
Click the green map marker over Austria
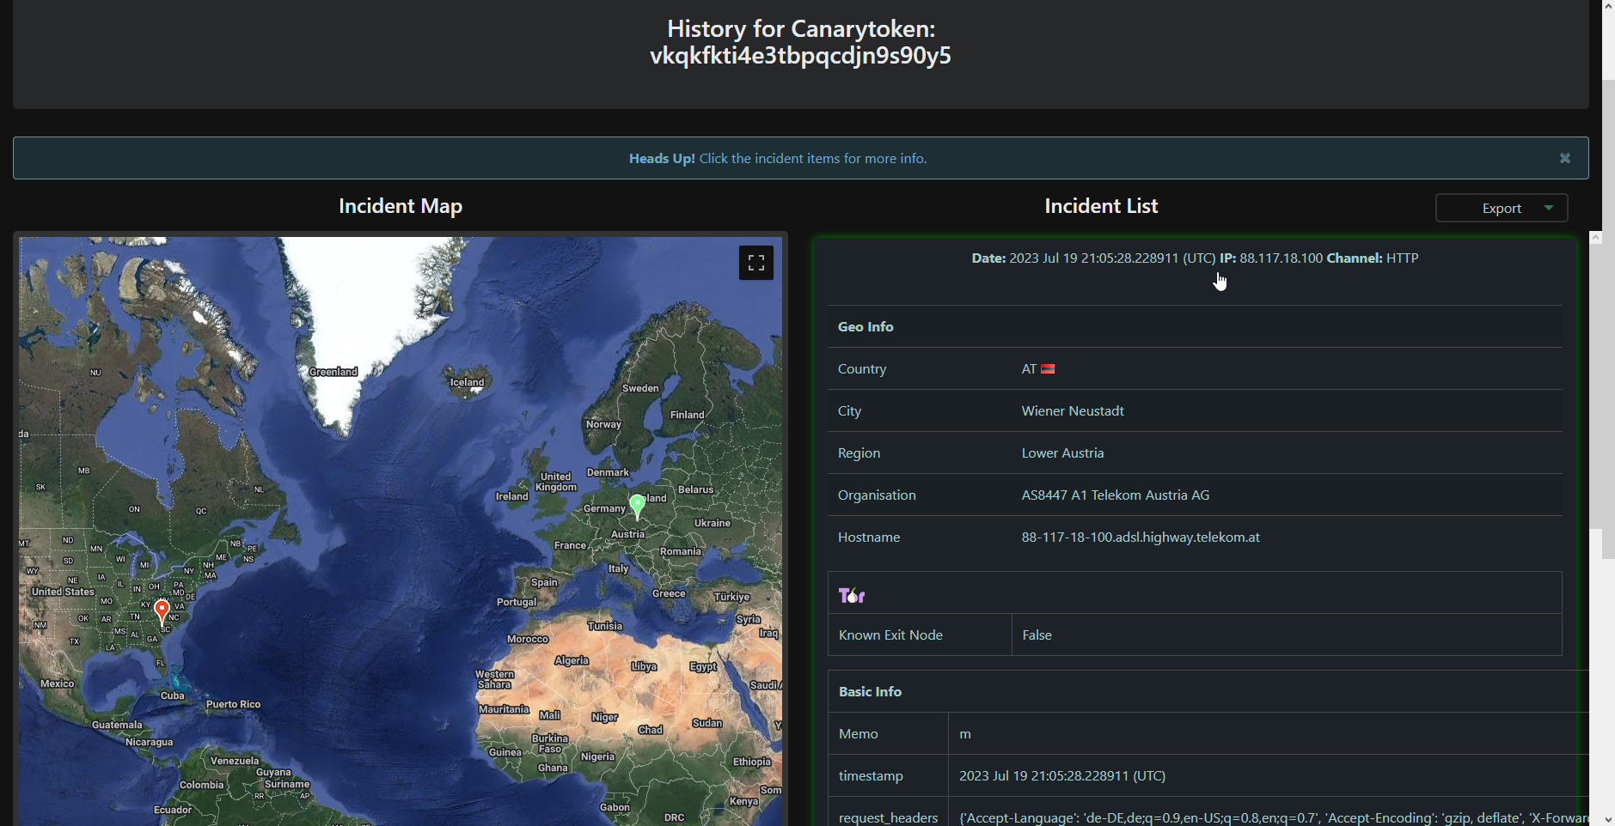click(637, 505)
